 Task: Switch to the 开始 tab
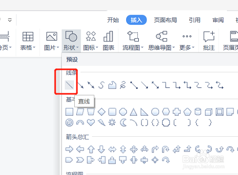coord(113,20)
